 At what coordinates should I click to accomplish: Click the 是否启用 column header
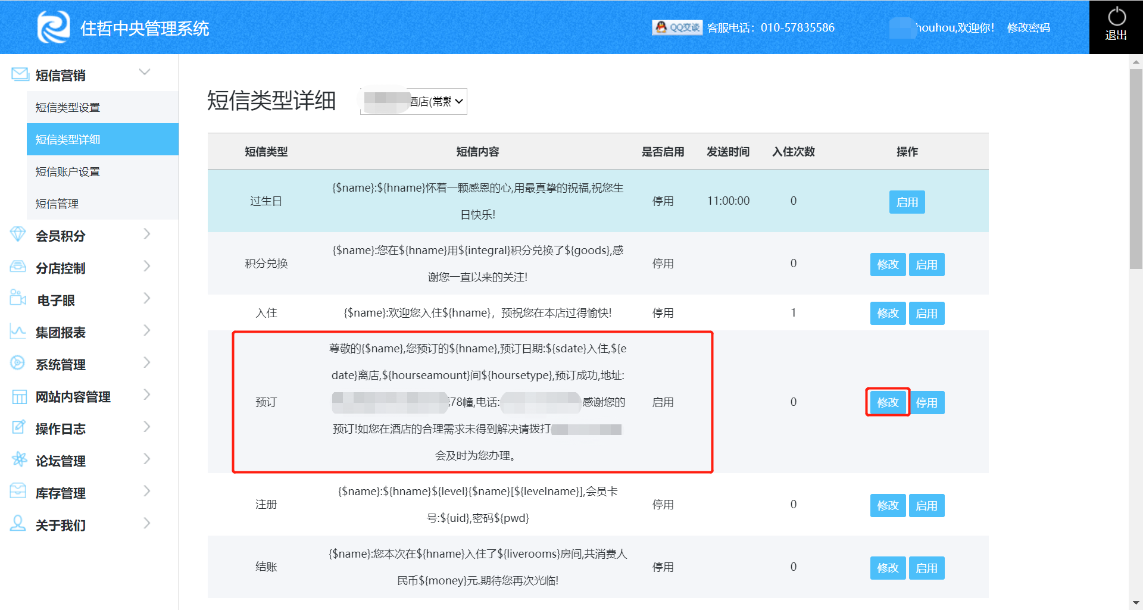tap(663, 152)
